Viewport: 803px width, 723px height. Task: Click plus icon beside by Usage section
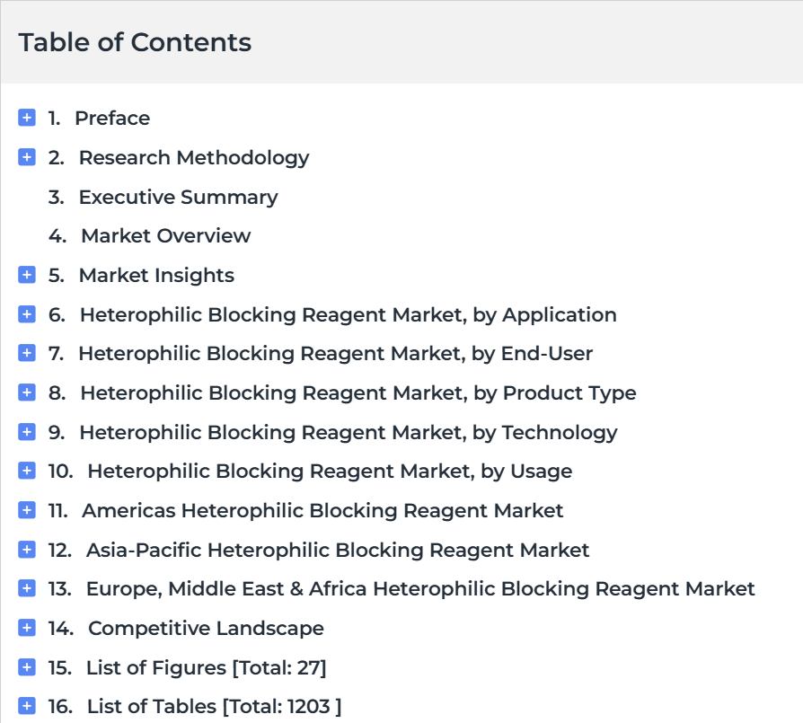pyautogui.click(x=27, y=471)
